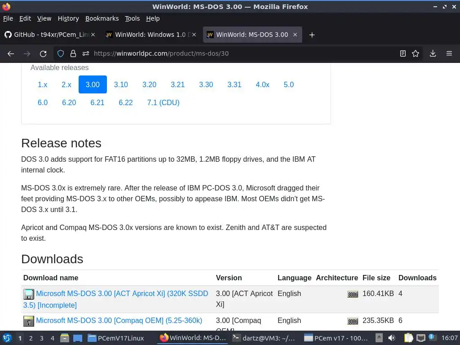Viewport: 460px width, 345px height.
Task: Open the dartz@VM3 terminal taskbar window
Action: click(264, 338)
